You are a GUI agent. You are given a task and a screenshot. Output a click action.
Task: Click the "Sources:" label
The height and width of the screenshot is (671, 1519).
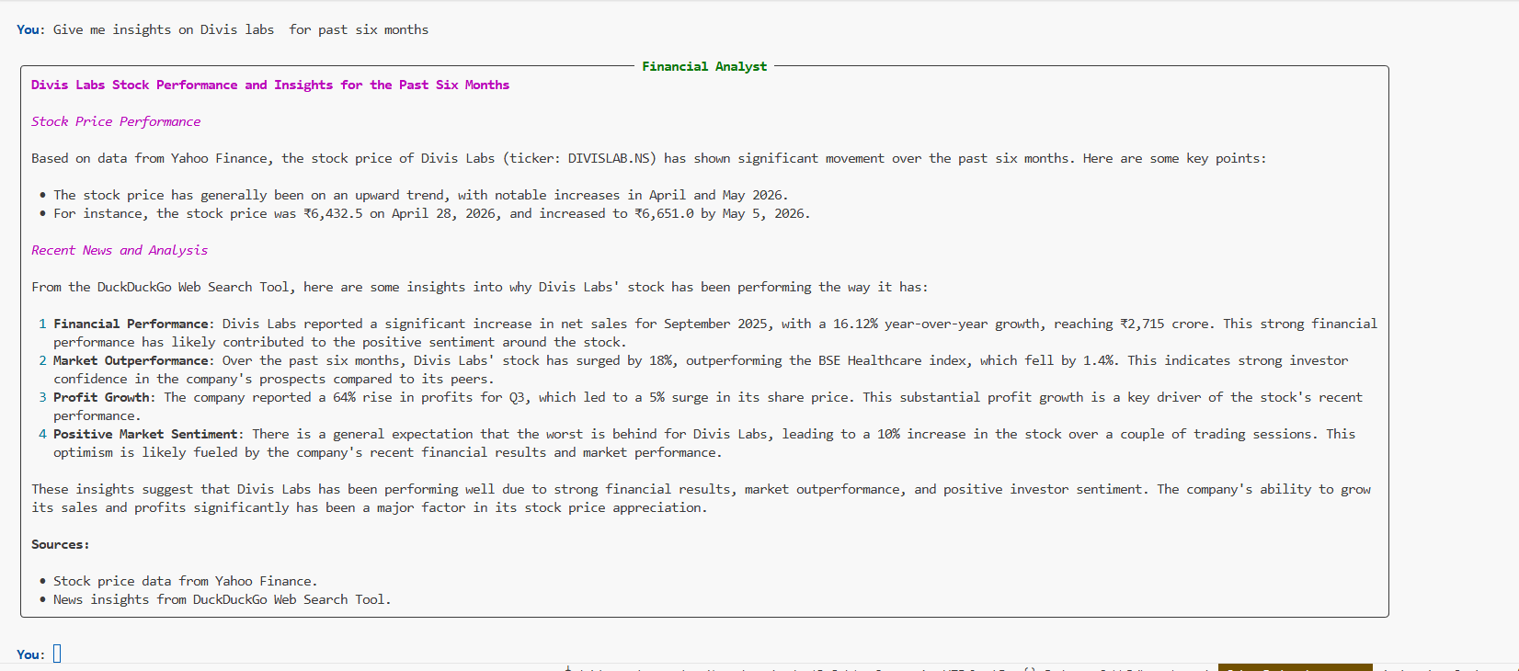[61, 544]
